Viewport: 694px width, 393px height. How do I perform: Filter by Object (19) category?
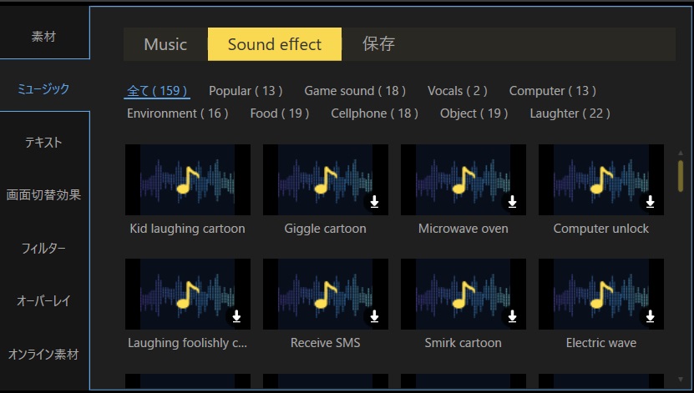tap(474, 113)
